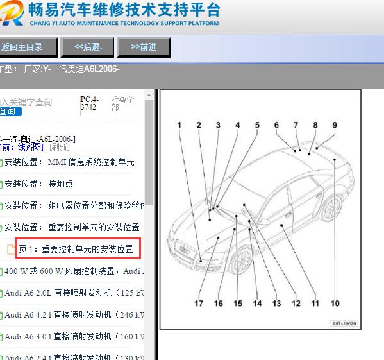Click number 17 label in diagram

click(199, 304)
